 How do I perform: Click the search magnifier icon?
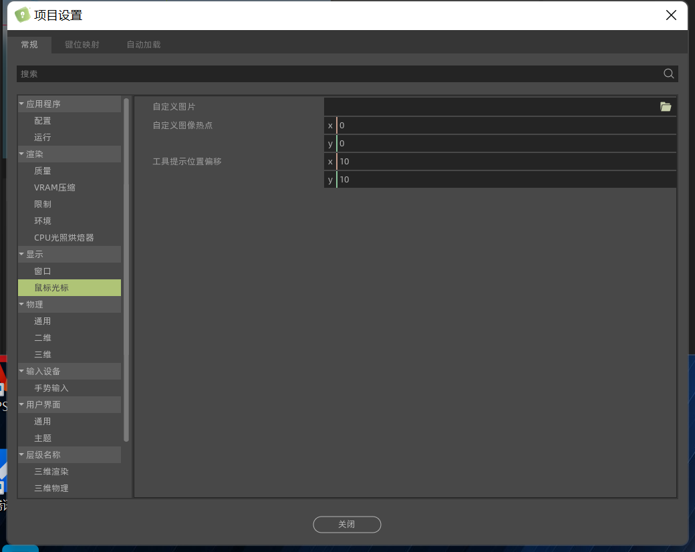click(x=668, y=74)
